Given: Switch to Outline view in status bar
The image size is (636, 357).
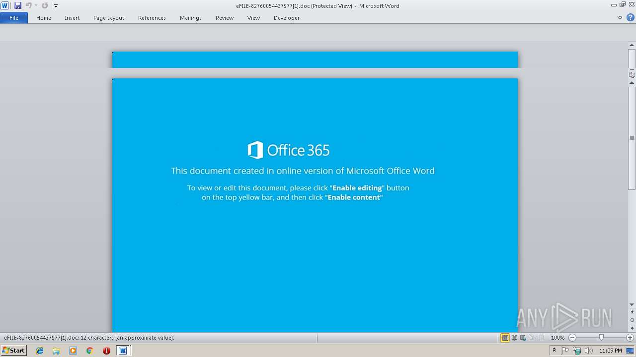Looking at the screenshot, I should click(x=532, y=338).
